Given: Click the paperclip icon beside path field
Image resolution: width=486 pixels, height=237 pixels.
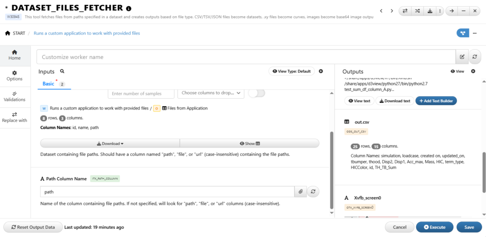Looking at the screenshot, I should [300, 191].
